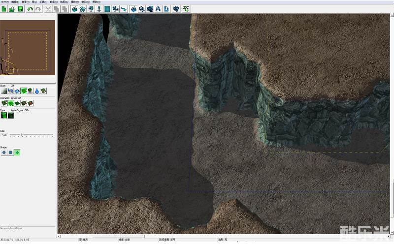Open the Text module 'A' icon
Screen dimensions: 394x246
[x=158, y=9]
